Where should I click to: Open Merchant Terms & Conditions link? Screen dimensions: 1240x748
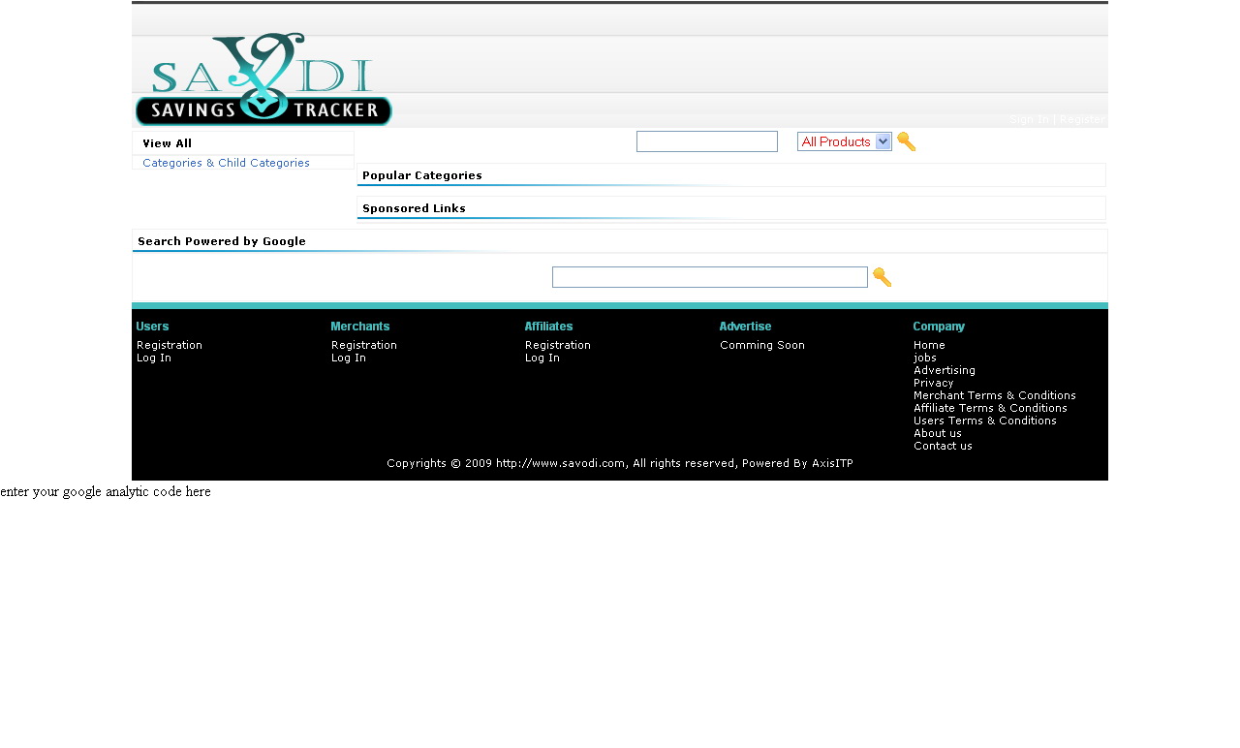(995, 395)
